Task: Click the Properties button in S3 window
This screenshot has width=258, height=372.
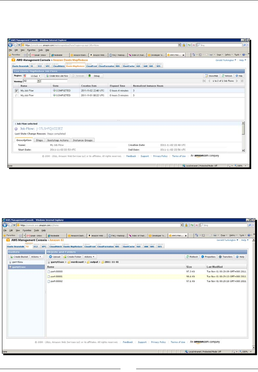Action: pos(208,257)
